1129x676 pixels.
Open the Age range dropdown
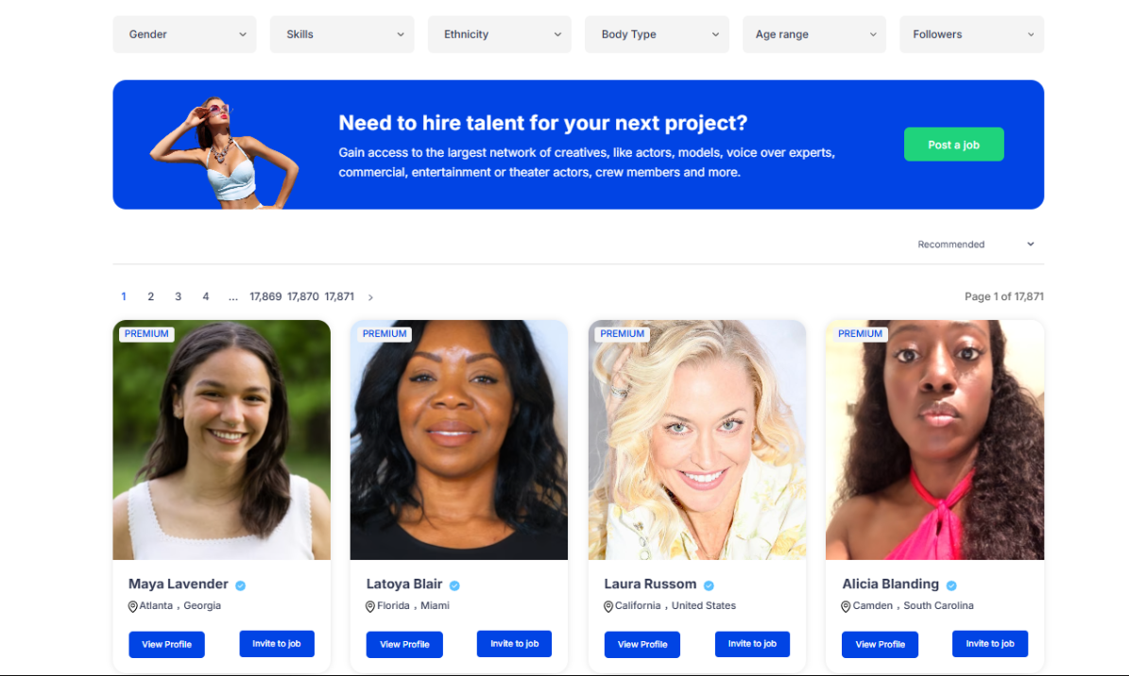click(814, 35)
